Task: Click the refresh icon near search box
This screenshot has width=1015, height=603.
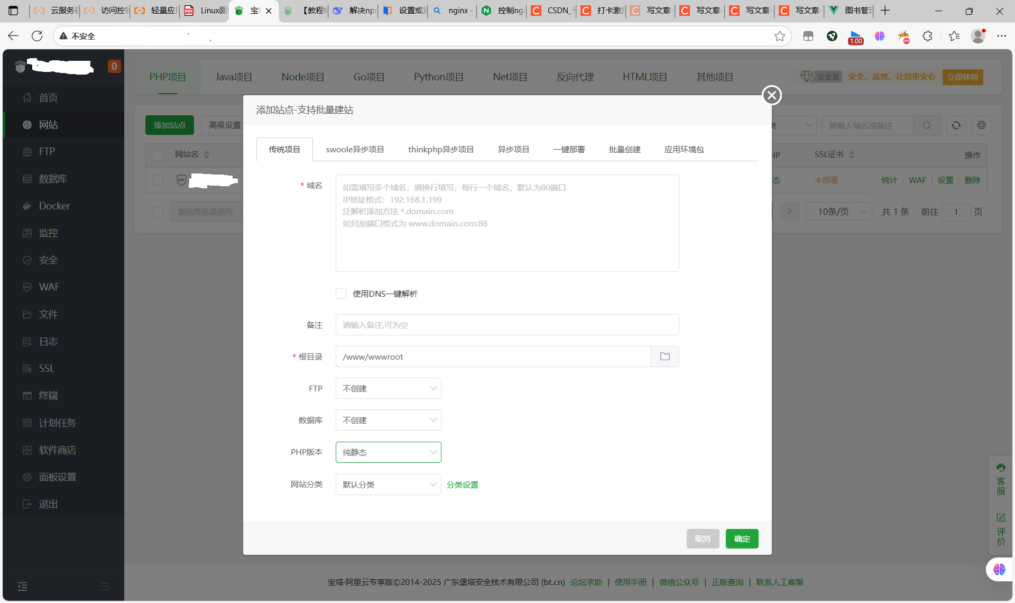Action: pyautogui.click(x=956, y=125)
